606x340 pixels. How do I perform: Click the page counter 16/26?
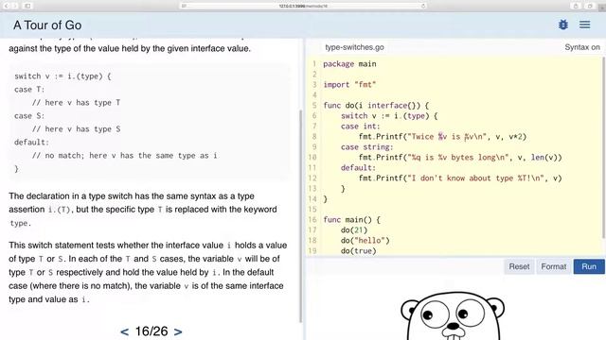(x=151, y=331)
